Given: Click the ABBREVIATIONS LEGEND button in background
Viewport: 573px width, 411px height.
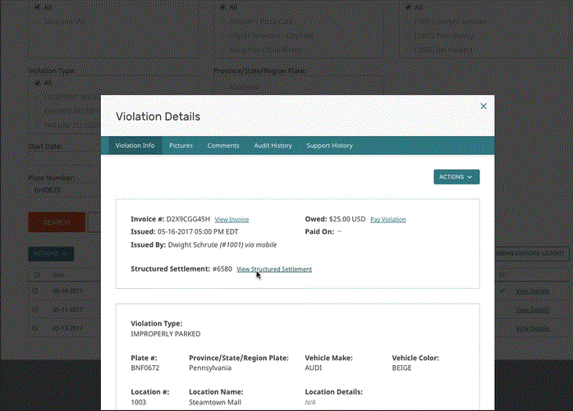Looking at the screenshot, I should 530,253.
